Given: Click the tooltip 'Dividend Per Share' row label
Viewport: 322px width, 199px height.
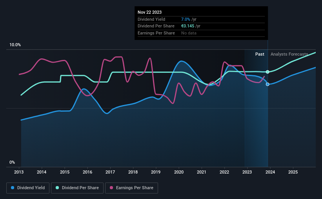Looking at the screenshot, I should click(x=156, y=26).
